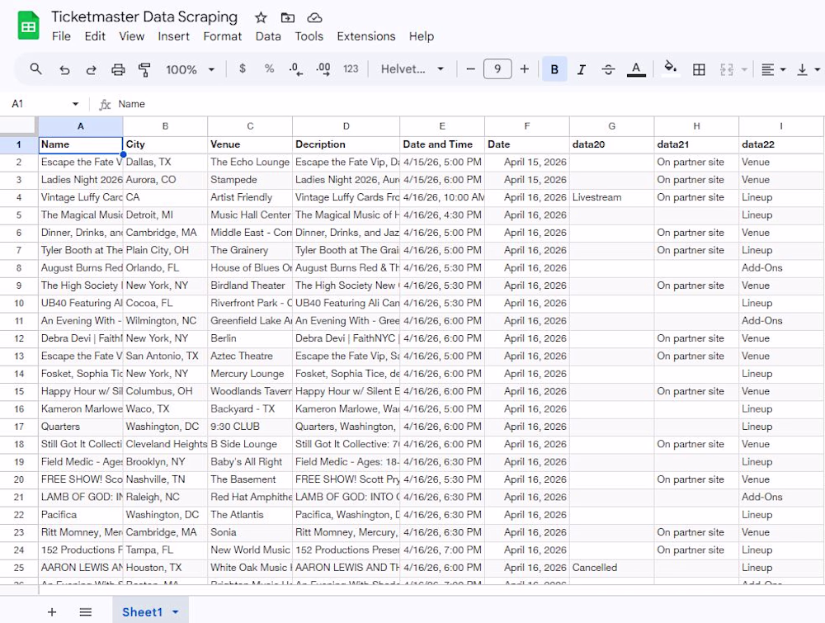This screenshot has height=623, width=825.
Task: Check the cloud save status icon
Action: point(314,18)
